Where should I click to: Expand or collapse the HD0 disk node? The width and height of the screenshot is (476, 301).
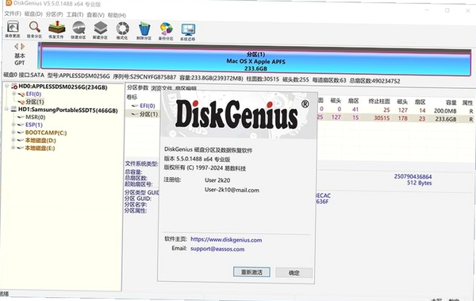(x=6, y=86)
